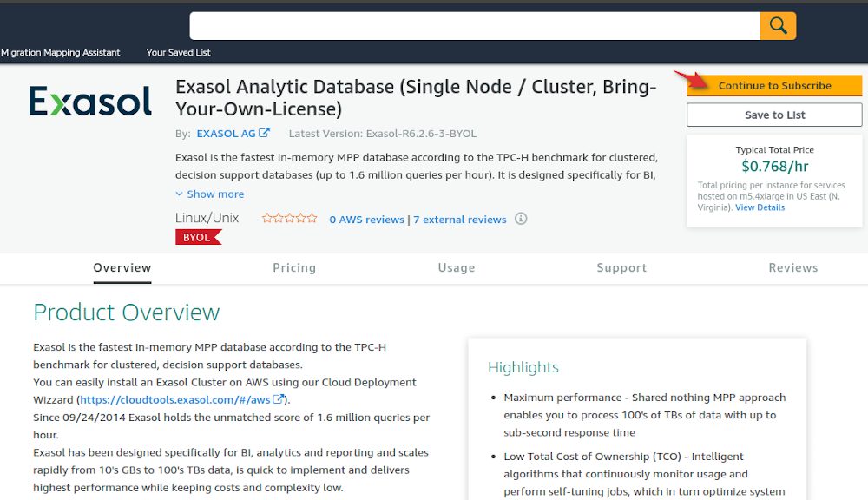868x500 pixels.
Task: Click the five-star rating icons
Action: click(x=289, y=218)
